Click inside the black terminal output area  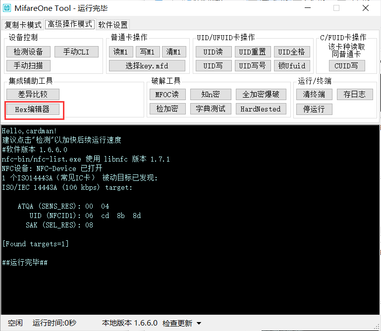coord(190,220)
